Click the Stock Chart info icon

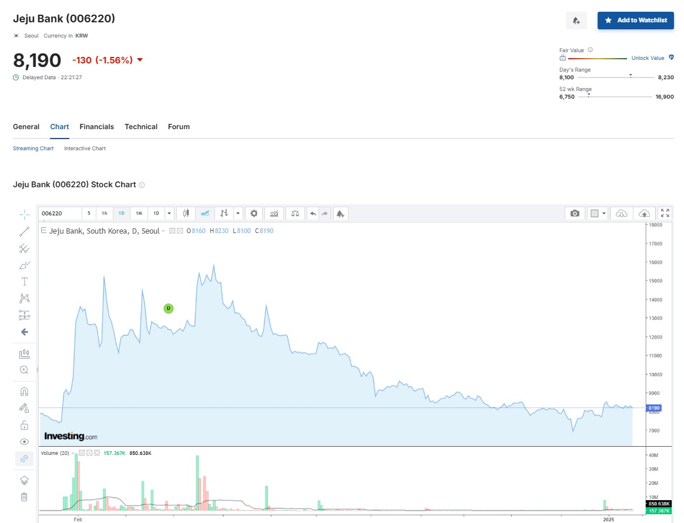142,185
